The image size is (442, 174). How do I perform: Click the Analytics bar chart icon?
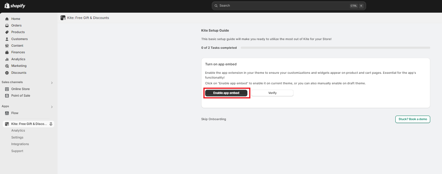[x=7, y=59]
